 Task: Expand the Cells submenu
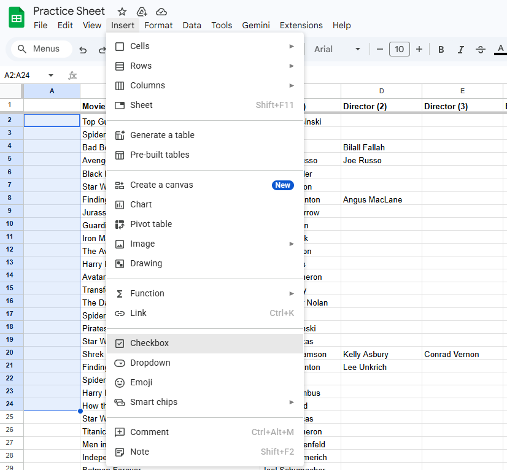tap(204, 46)
